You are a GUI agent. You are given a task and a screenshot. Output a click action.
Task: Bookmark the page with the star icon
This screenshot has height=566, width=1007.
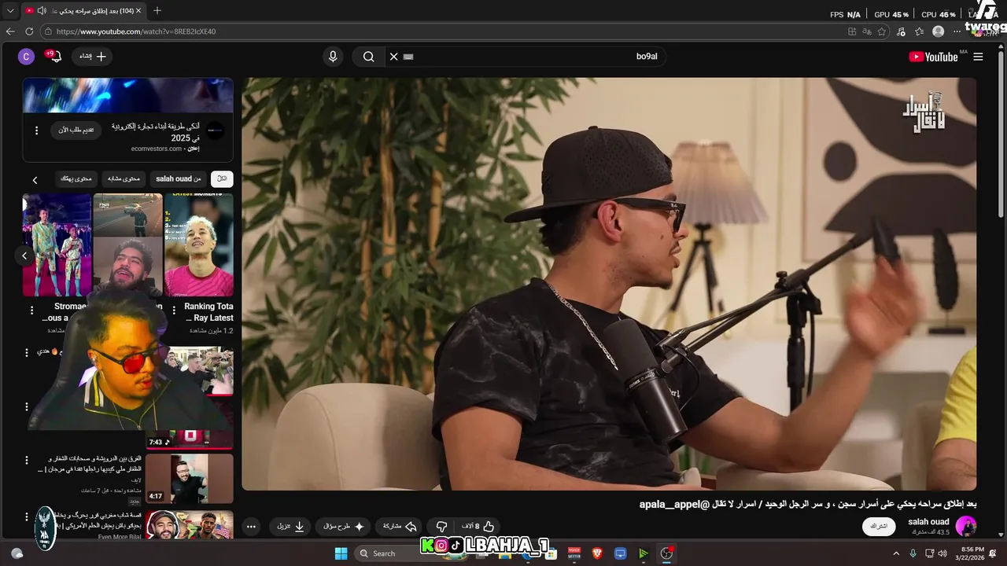(x=882, y=31)
